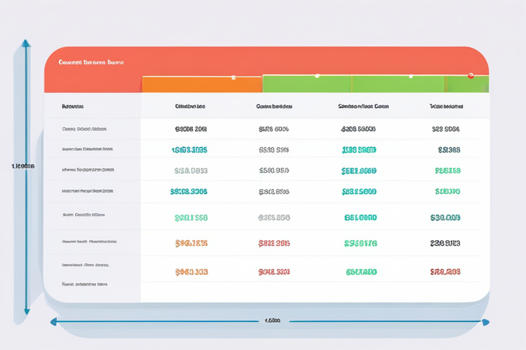Sort by the second column header
Image resolution: width=526 pixels, height=350 pixels.
coord(190,107)
